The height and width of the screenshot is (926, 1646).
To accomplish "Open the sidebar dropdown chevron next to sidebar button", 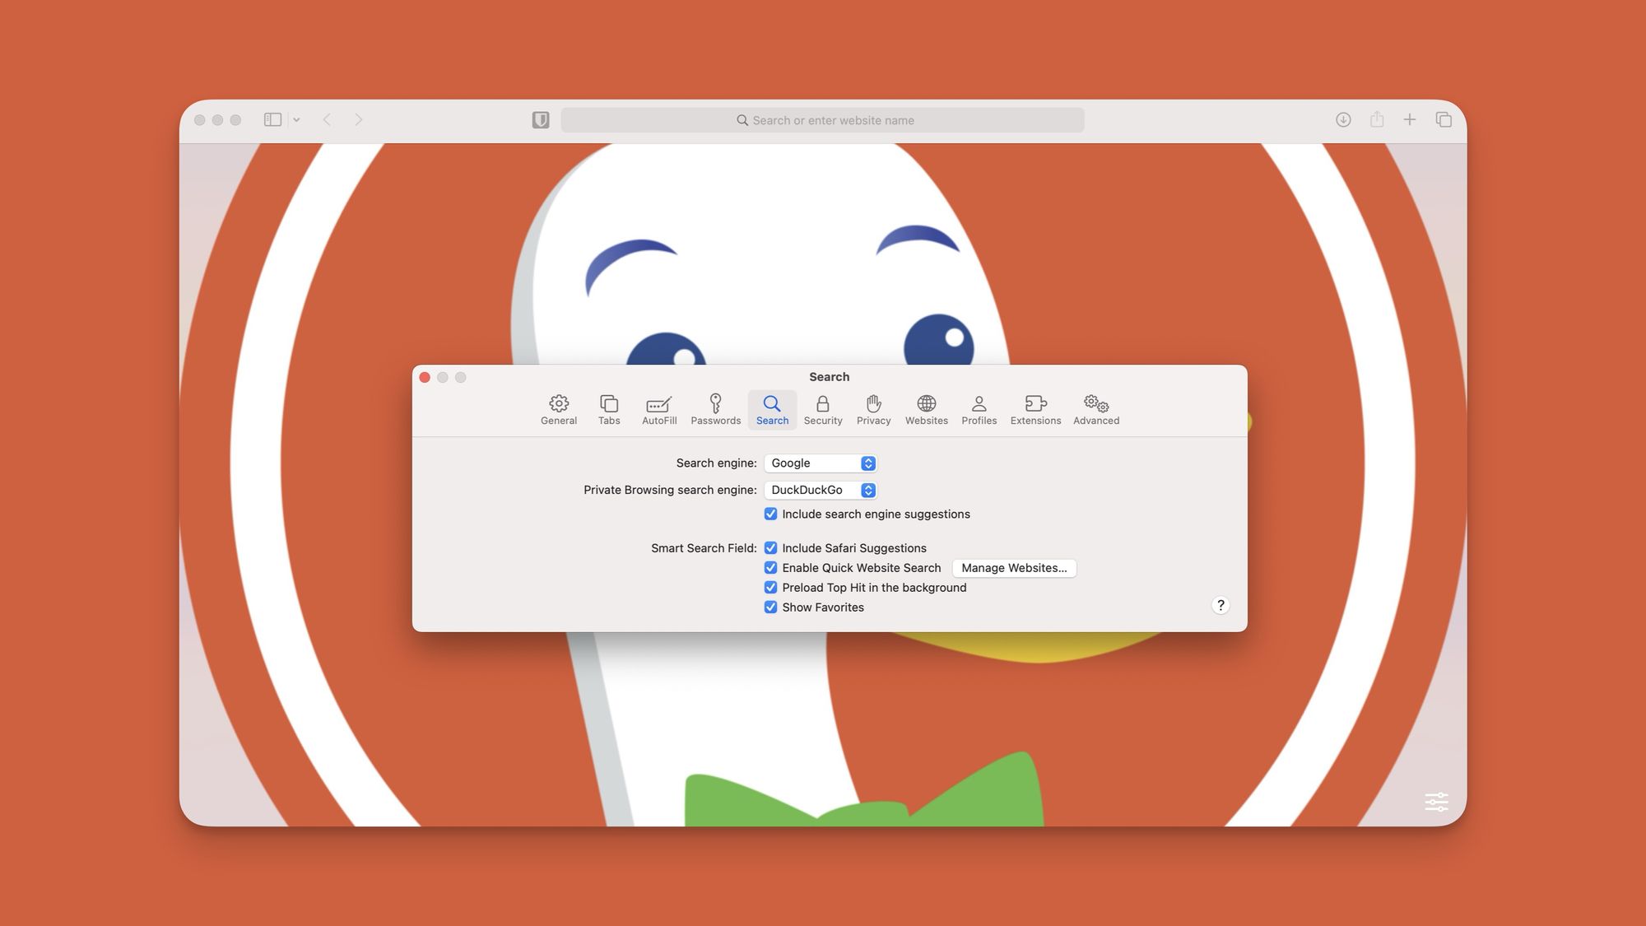I will (x=296, y=119).
